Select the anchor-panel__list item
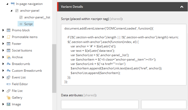 [x=37, y=17]
